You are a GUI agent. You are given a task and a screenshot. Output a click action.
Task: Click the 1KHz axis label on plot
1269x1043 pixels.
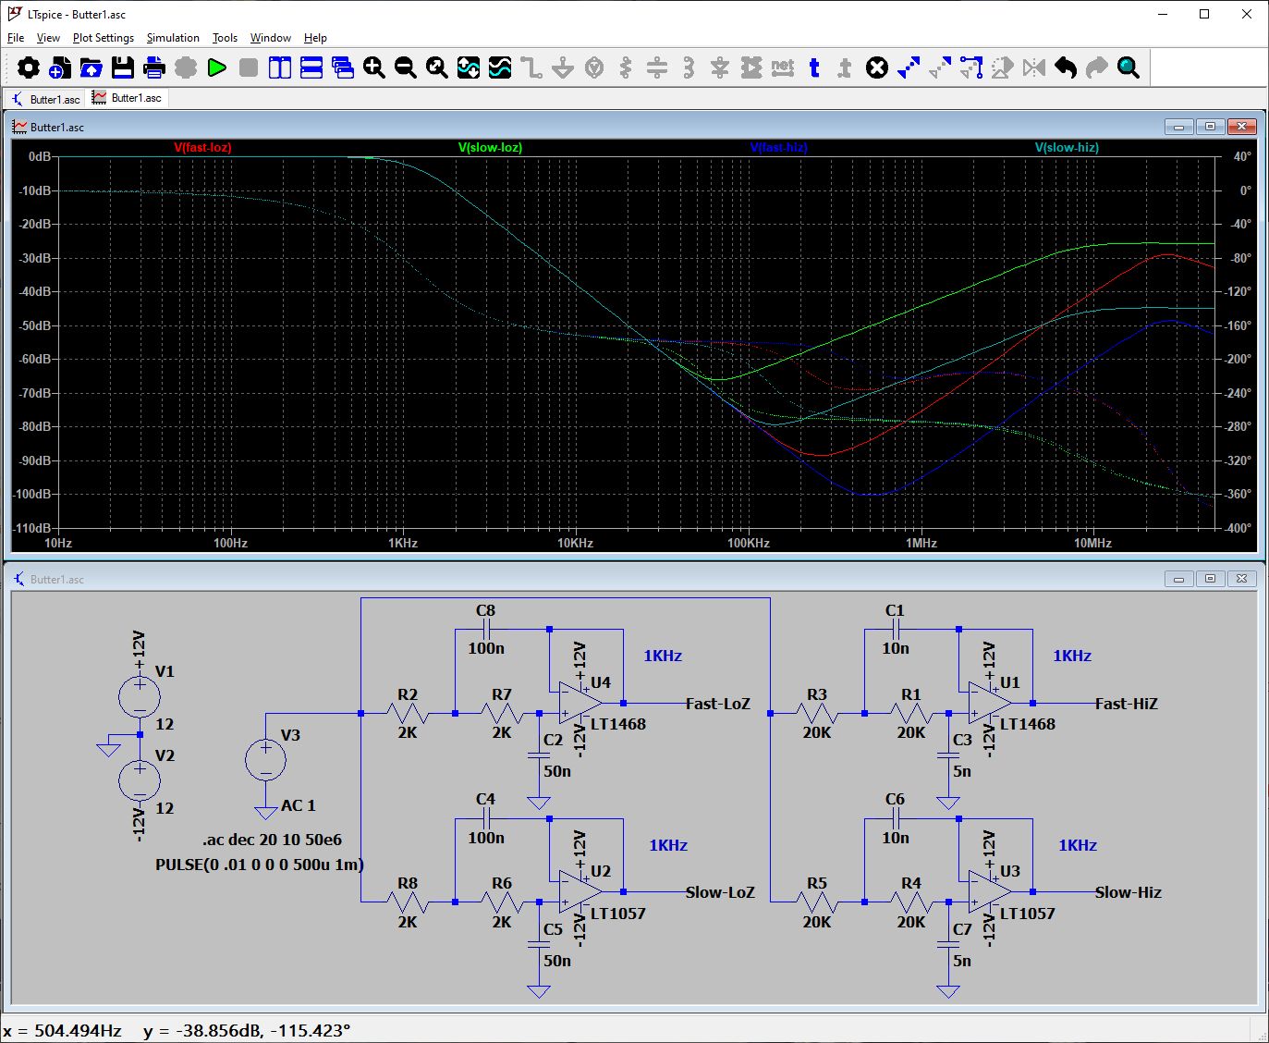[403, 543]
